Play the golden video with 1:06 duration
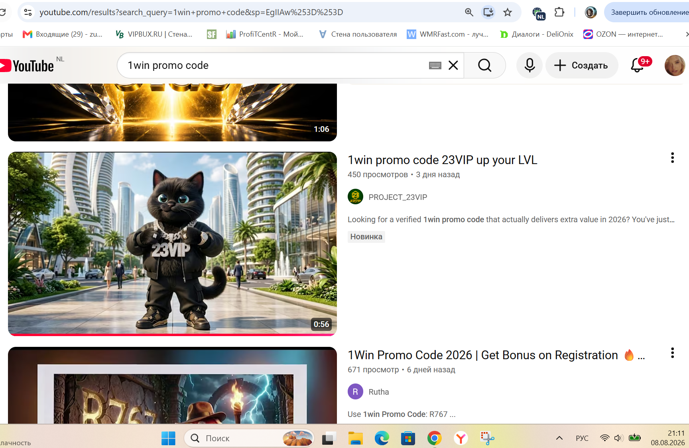This screenshot has height=448, width=689. point(172,112)
